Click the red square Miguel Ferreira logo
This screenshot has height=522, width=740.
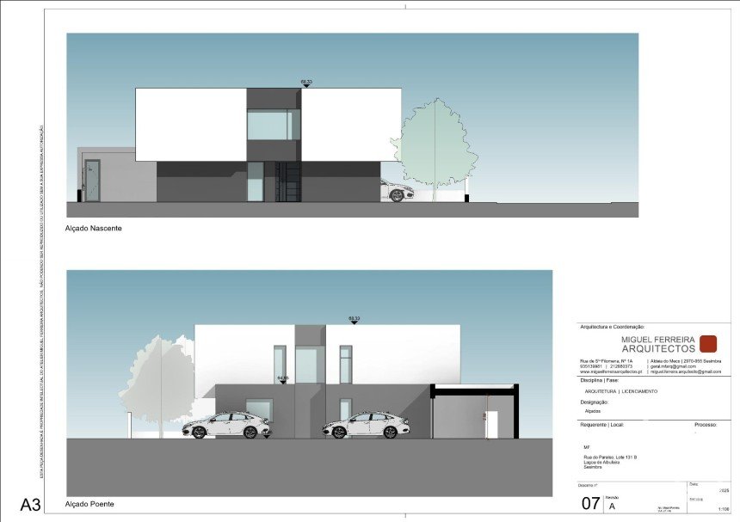[709, 344]
